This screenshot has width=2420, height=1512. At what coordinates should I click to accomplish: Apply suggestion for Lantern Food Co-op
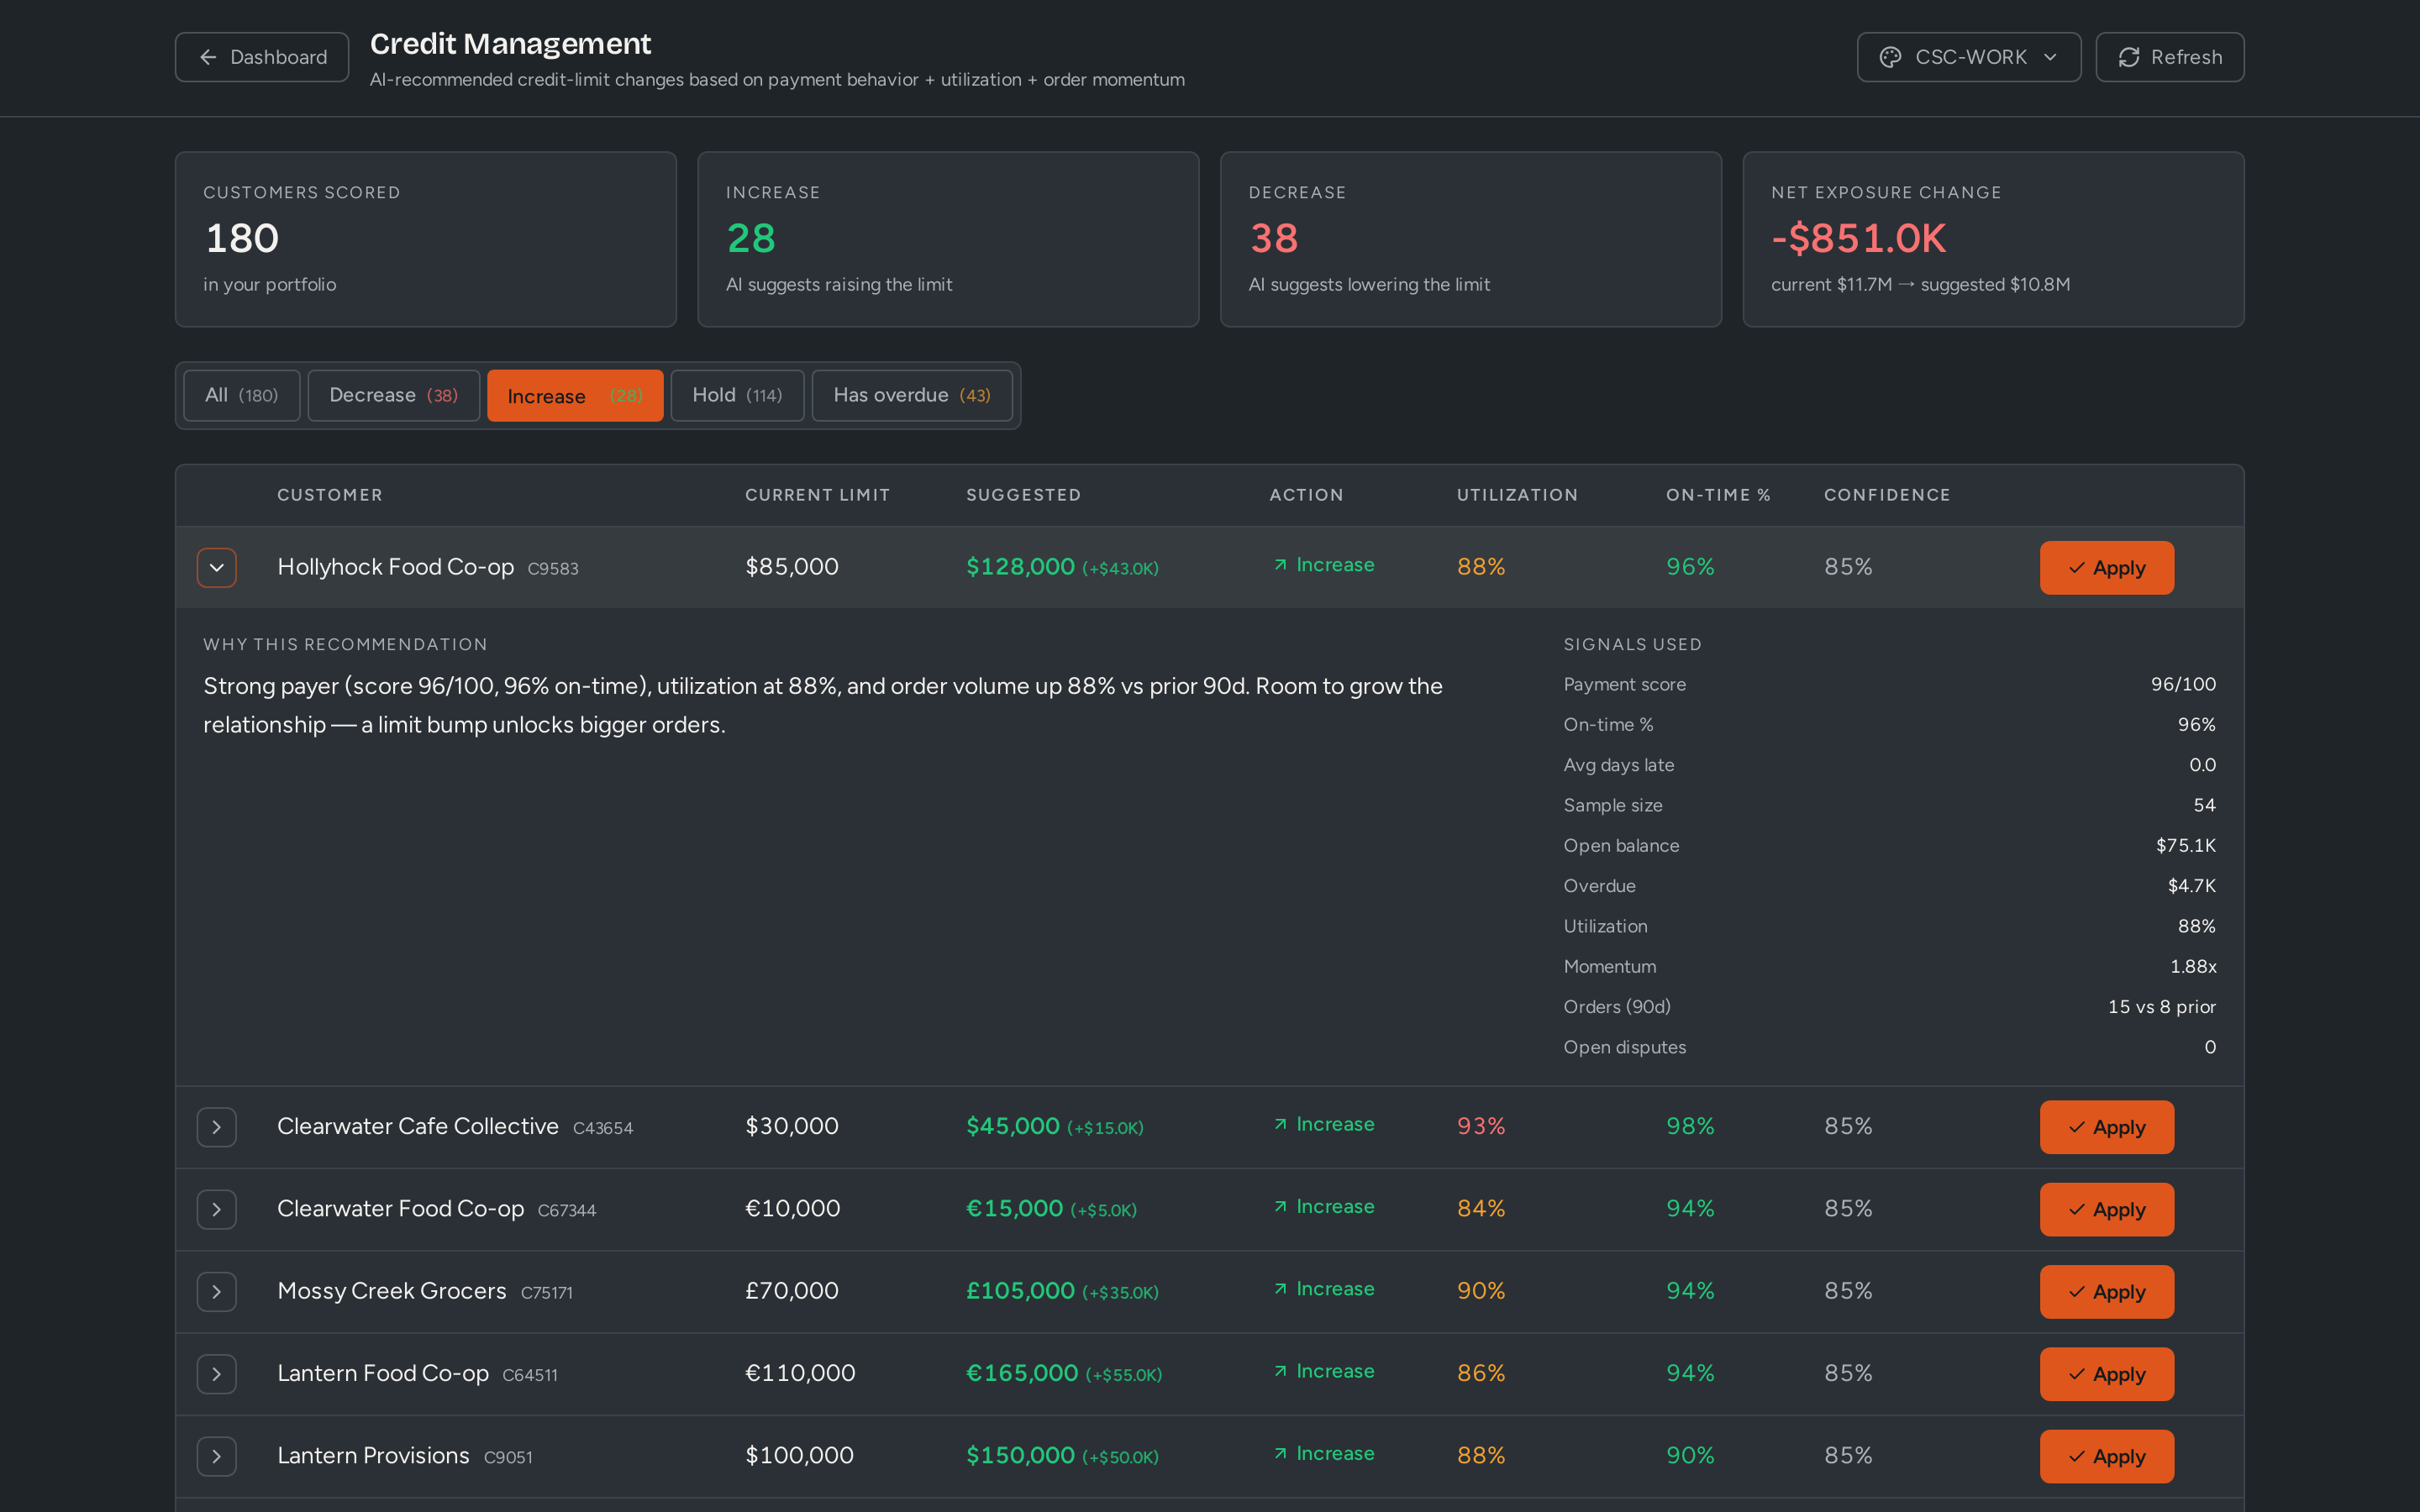pos(2106,1374)
